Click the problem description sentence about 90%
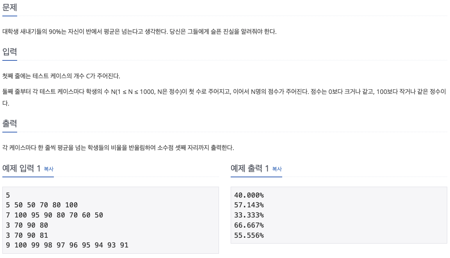450x258 pixels. pos(139,32)
